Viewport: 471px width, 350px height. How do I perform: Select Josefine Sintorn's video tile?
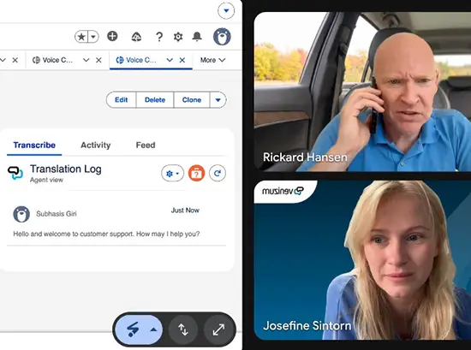362,260
